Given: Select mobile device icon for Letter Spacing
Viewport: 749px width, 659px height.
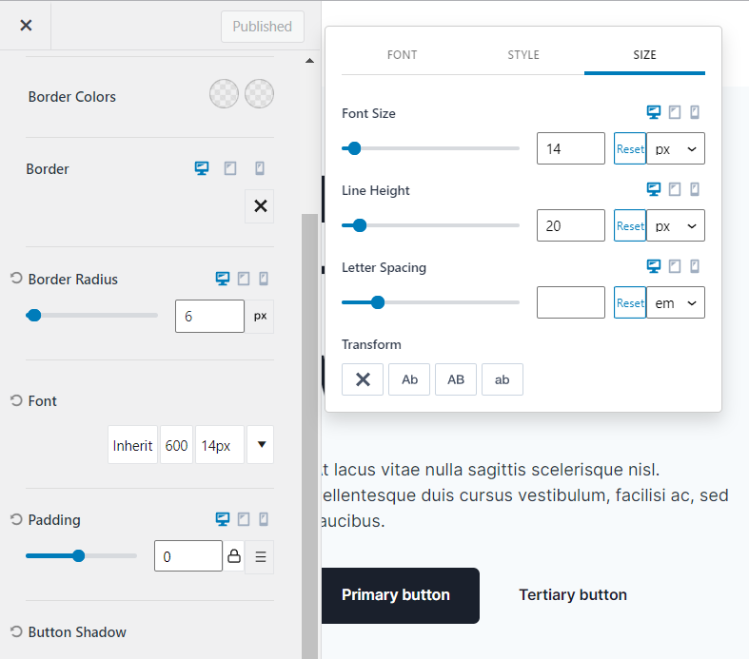Looking at the screenshot, I should (695, 266).
